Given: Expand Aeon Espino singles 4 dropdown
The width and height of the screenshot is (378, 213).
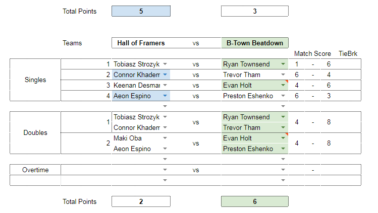Looking at the screenshot, I should tap(165, 96).
